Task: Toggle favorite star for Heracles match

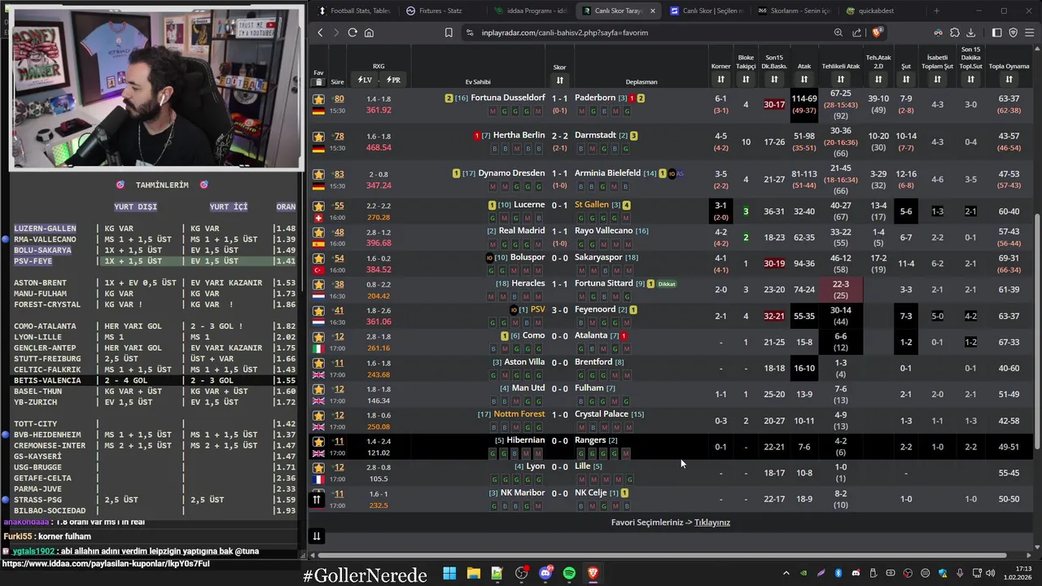Action: 319,284
